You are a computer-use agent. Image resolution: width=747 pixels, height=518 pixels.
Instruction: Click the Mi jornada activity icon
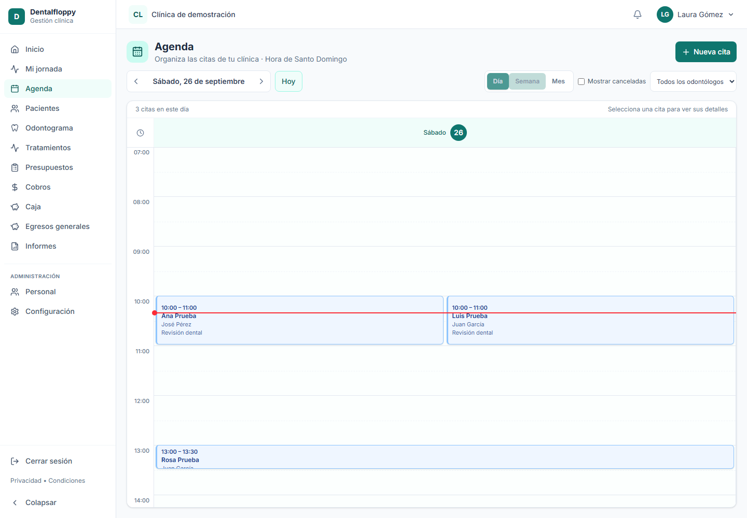[x=15, y=69]
